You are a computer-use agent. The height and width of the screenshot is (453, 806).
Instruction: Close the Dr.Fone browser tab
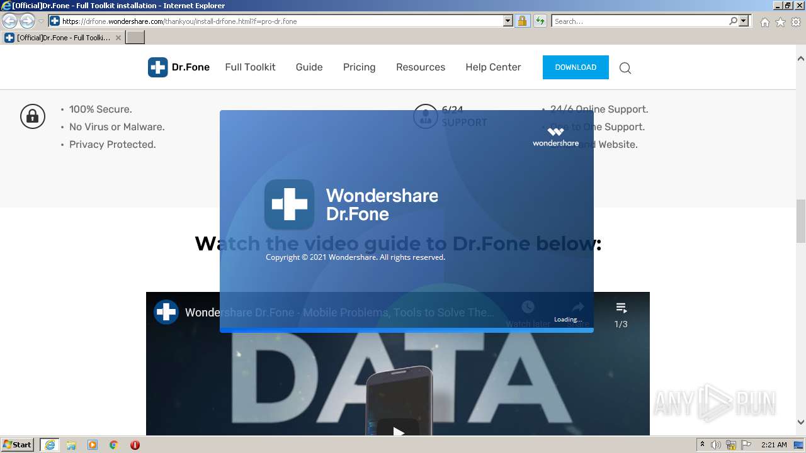[x=118, y=38]
